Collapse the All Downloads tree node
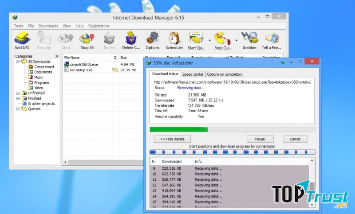The height and width of the screenshot is (214, 355). 18,62
